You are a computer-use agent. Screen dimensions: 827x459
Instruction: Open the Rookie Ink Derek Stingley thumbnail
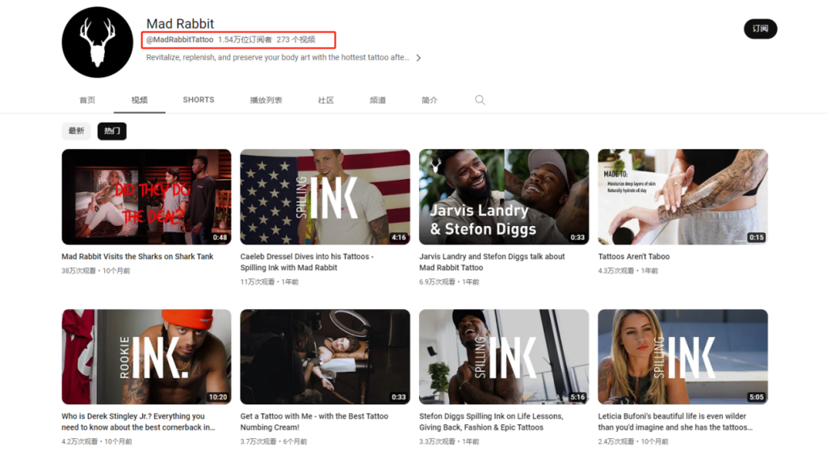(x=146, y=357)
